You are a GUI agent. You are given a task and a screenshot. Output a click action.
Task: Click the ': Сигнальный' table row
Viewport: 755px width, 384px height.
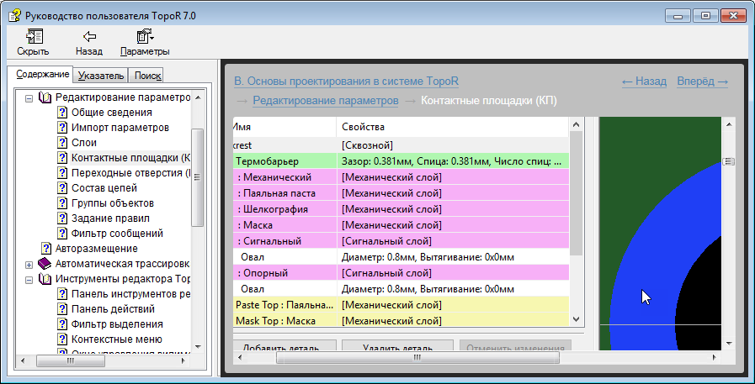[401, 241]
